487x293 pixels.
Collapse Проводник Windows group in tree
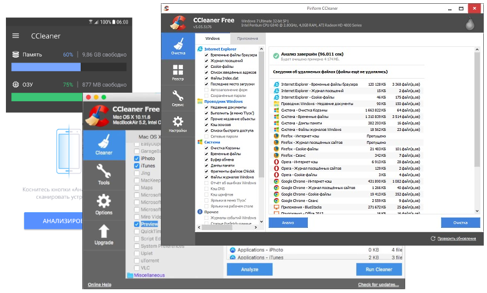pyautogui.click(x=223, y=101)
